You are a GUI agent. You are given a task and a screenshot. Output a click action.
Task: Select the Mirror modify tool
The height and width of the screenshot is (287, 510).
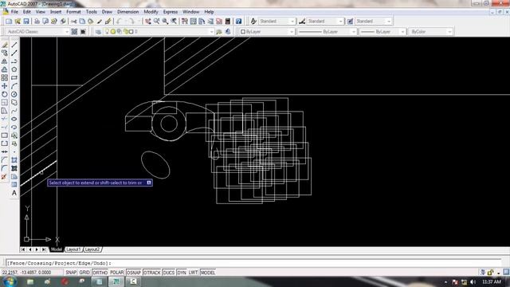[5, 61]
